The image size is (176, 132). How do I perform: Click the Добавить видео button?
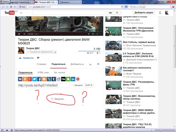point(144,13)
